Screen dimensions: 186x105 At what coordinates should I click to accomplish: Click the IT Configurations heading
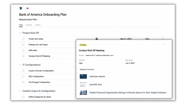tap(31, 65)
